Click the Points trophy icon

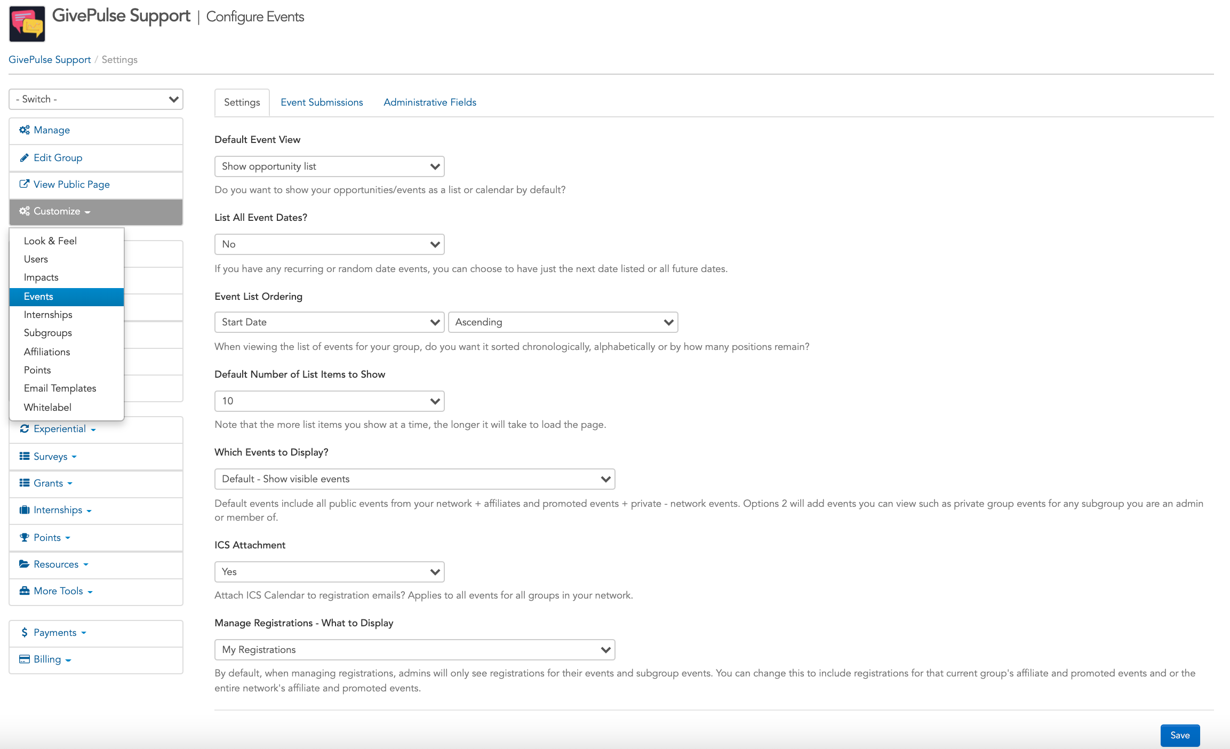[x=25, y=537]
